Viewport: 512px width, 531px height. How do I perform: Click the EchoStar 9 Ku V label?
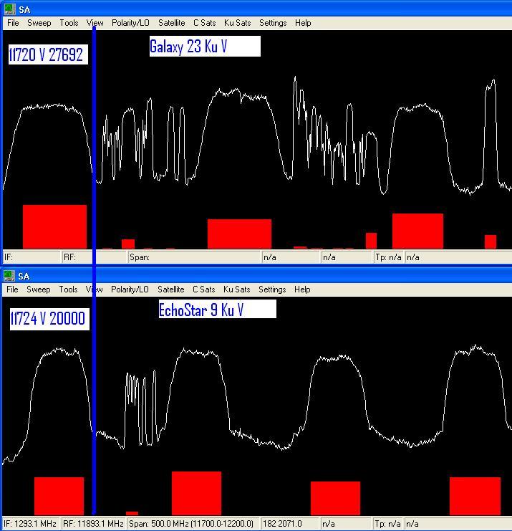click(218, 309)
